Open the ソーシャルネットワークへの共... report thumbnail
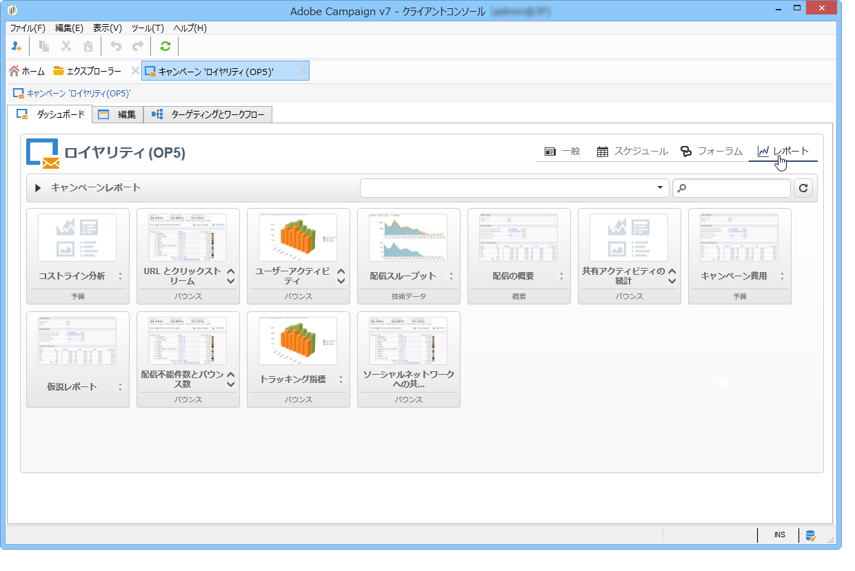855x571 pixels. 408,341
